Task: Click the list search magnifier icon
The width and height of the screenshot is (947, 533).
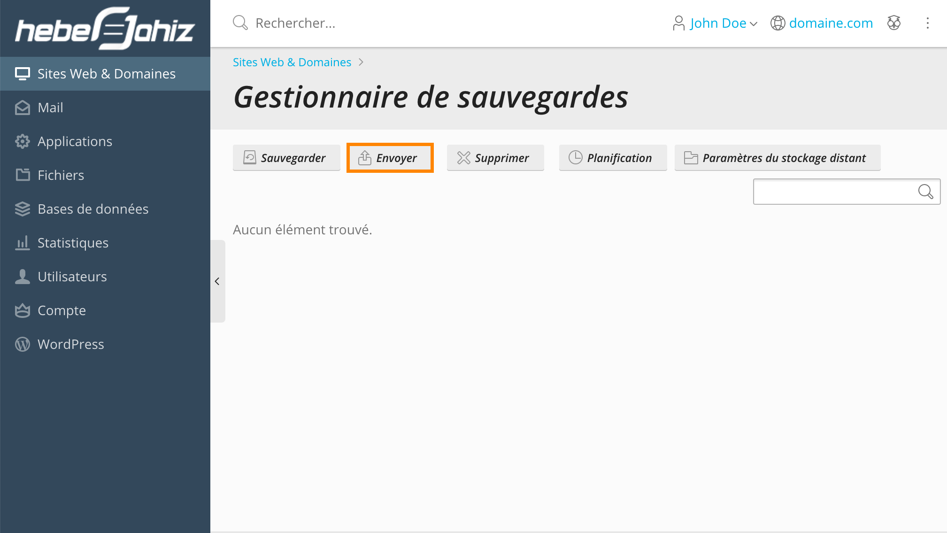Action: (925, 192)
